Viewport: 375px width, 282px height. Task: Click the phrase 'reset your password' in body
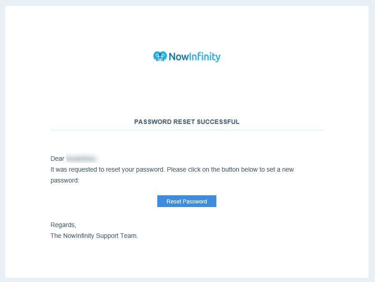135,169
